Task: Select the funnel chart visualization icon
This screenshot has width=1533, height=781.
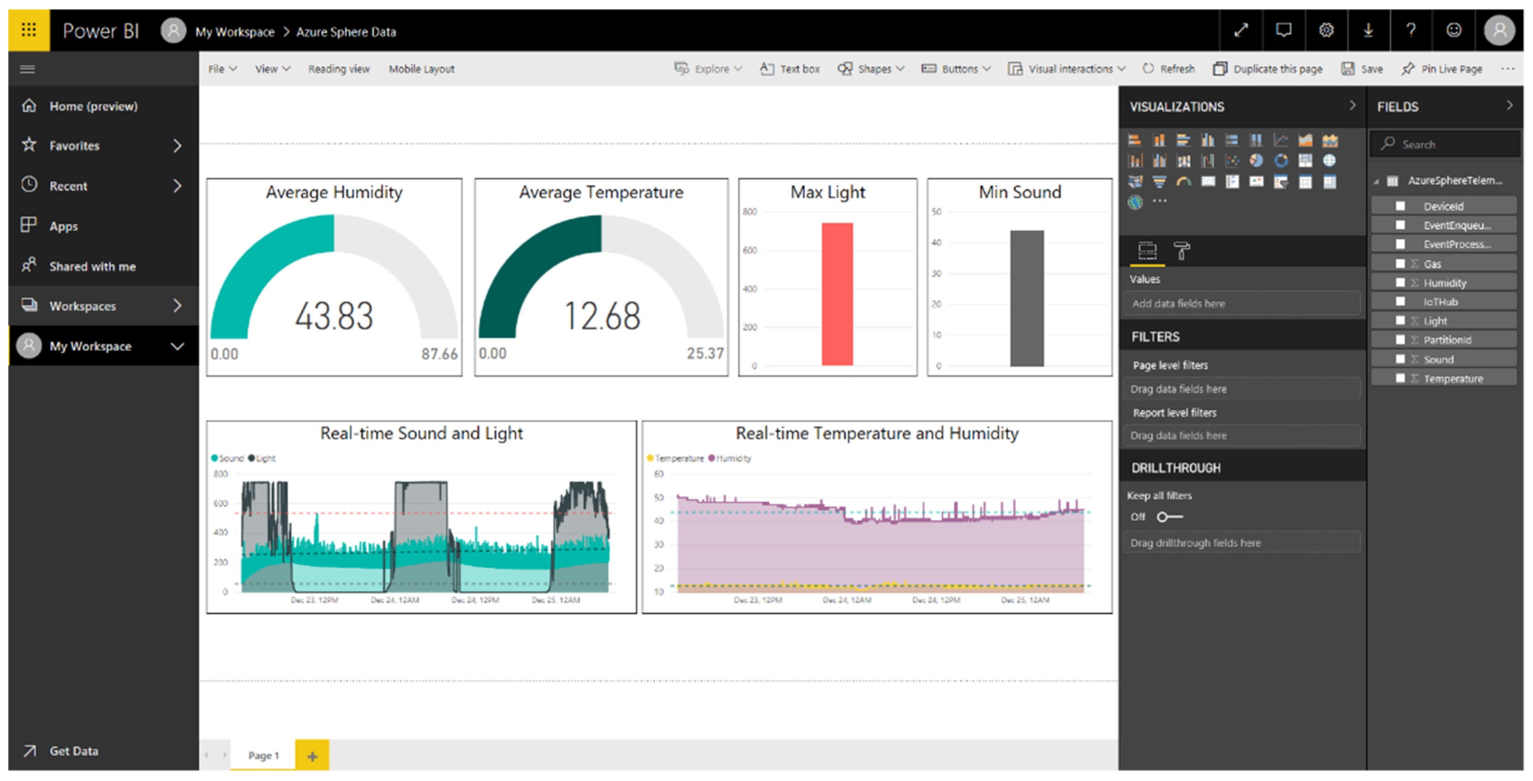Action: tap(1159, 181)
